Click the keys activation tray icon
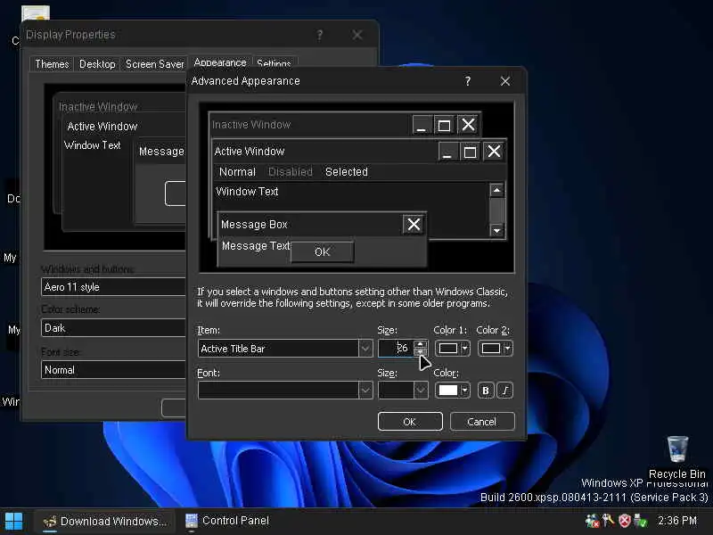The height and width of the screenshot is (535, 713). (x=609, y=520)
